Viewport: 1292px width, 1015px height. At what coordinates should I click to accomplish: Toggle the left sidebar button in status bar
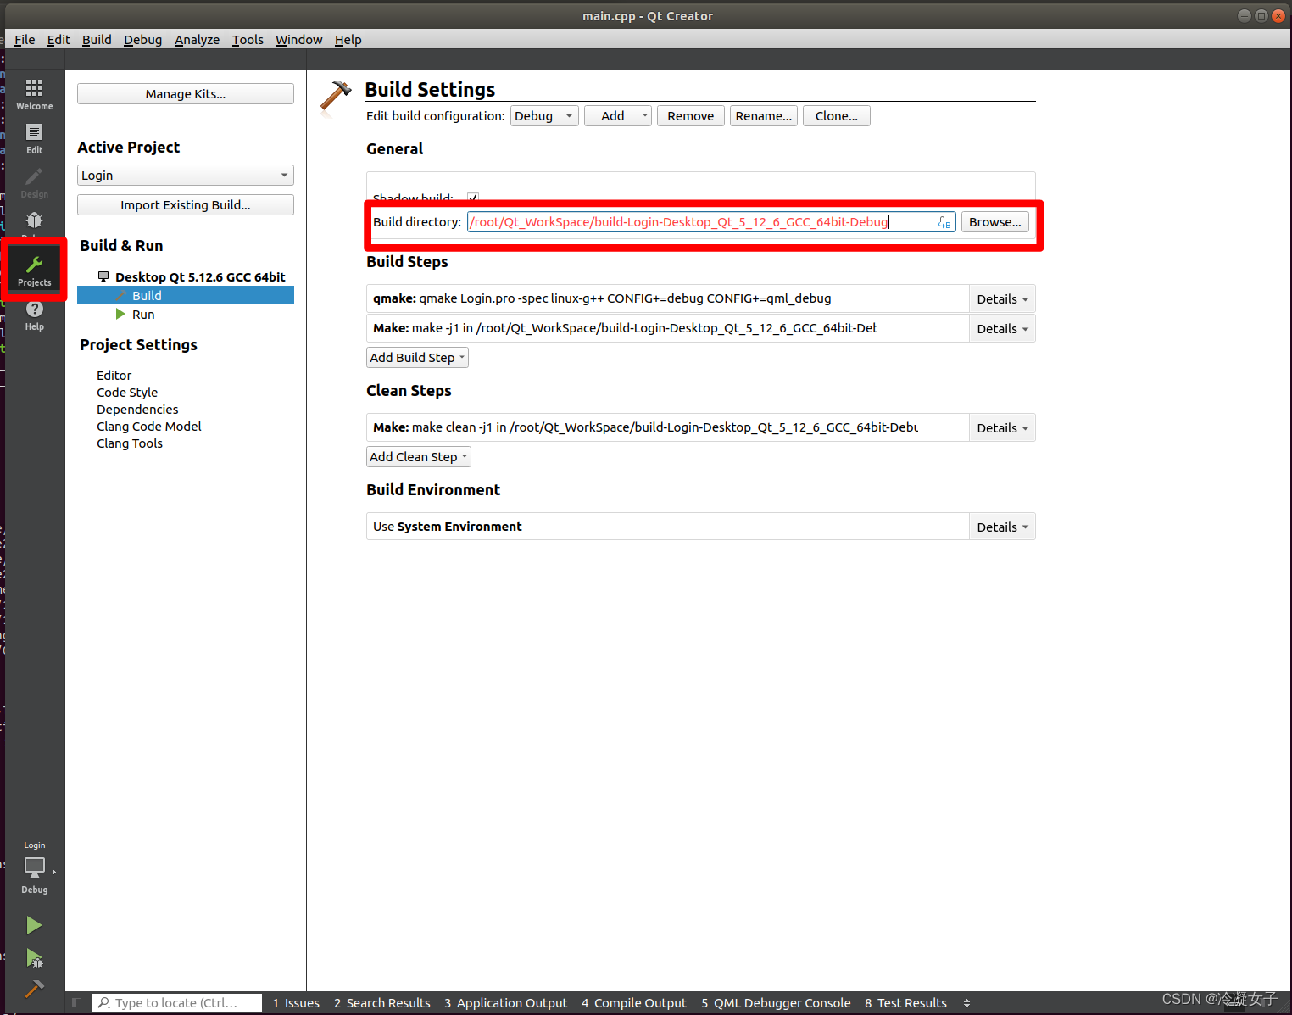tap(76, 1002)
